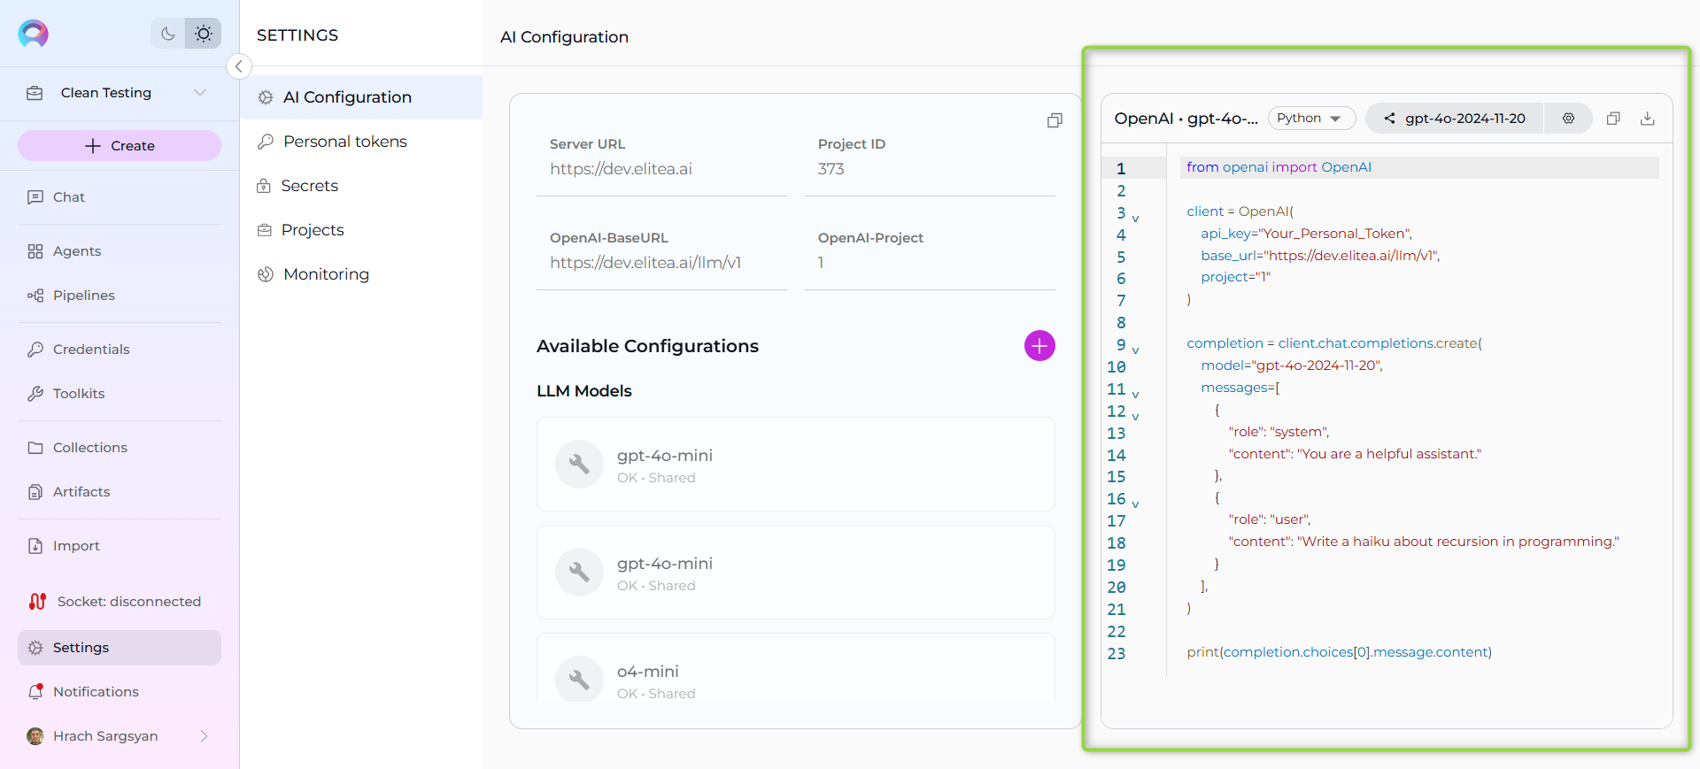Open the Clean Testing project dropdown
Image resolution: width=1700 pixels, height=769 pixels.
coord(120,93)
